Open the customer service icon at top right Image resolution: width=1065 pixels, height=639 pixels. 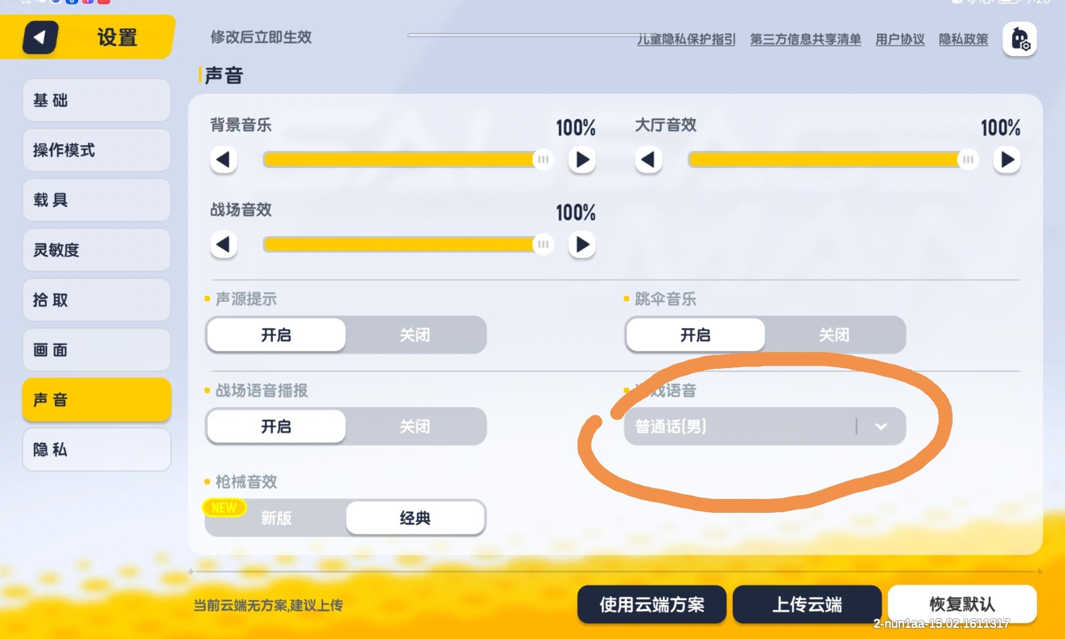pyautogui.click(x=1020, y=39)
